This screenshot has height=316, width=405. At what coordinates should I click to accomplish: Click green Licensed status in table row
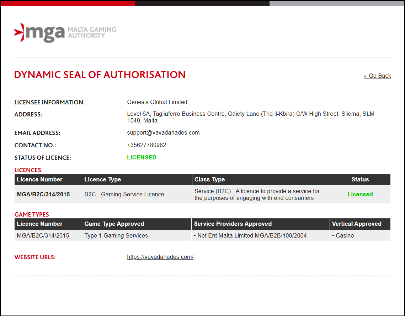pos(360,195)
